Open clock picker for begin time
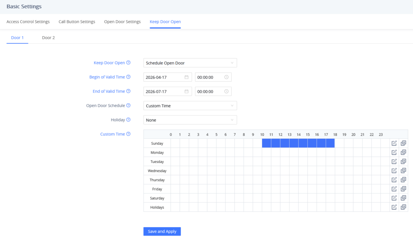 226,77
